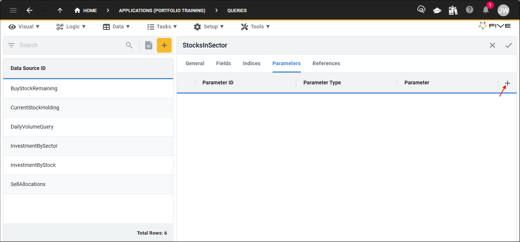Click the filter icon in search bar
The height and width of the screenshot is (242, 520).
pos(11,45)
